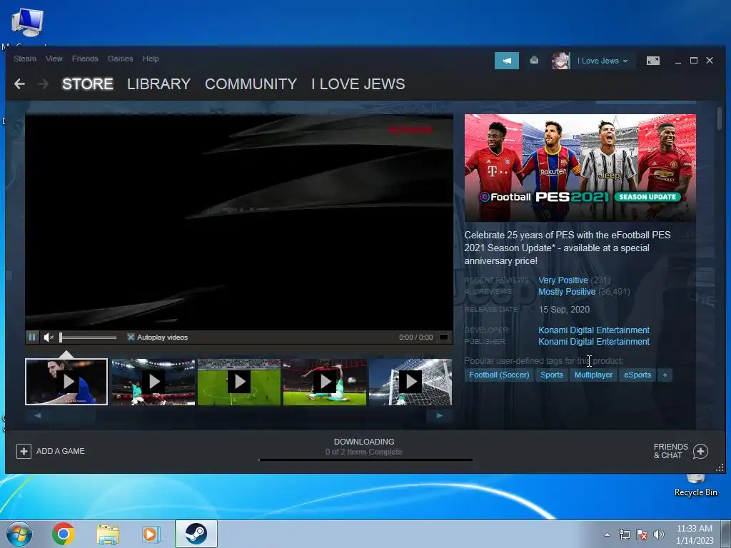Click the profile avatar picture
Screen dimensions: 731x548
tap(560, 61)
